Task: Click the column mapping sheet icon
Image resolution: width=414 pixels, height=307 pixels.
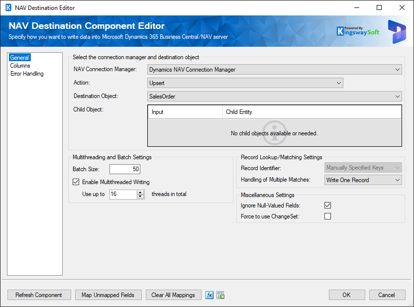Action: pos(220,295)
